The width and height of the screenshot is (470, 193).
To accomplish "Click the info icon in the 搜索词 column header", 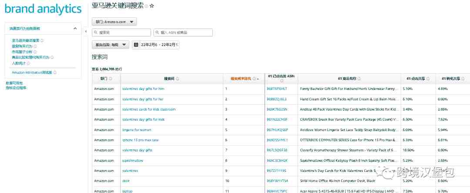I will [x=177, y=79].
